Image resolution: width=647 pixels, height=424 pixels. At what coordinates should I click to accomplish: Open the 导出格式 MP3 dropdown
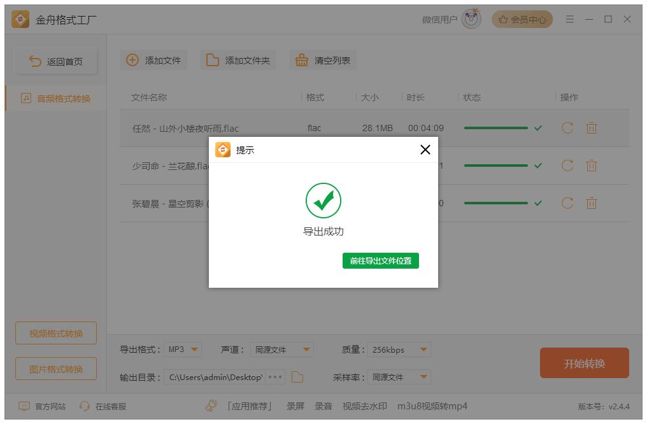[183, 350]
